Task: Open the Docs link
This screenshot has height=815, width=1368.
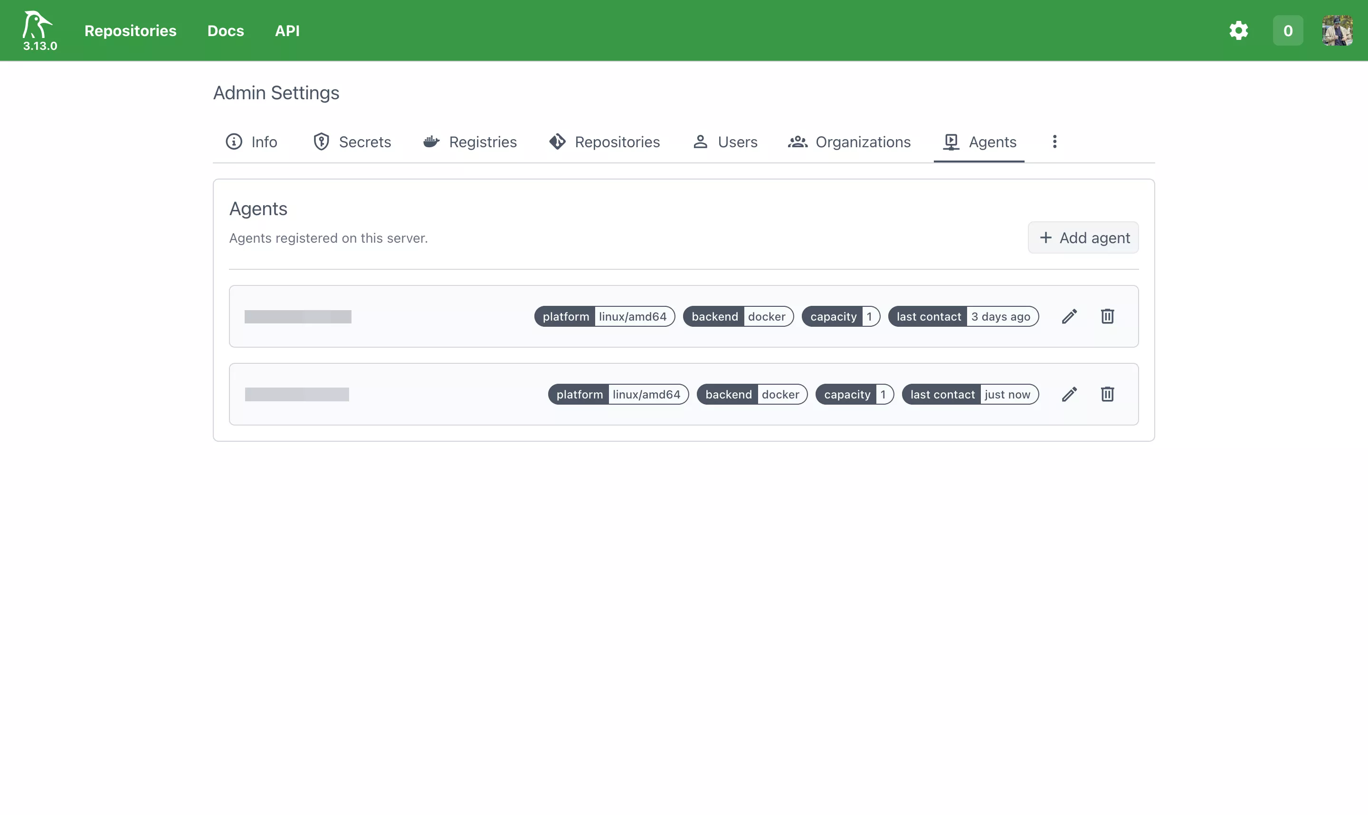Action: (x=226, y=31)
